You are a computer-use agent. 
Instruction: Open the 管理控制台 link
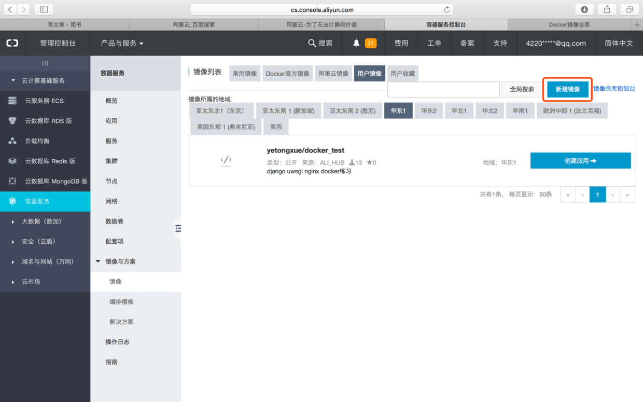click(58, 43)
